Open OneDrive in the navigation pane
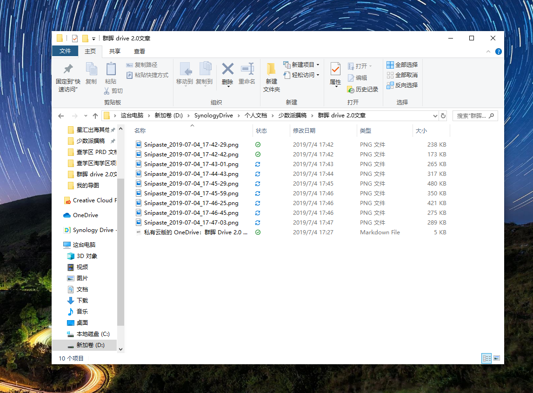Image resolution: width=533 pixels, height=393 pixels. [x=81, y=215]
